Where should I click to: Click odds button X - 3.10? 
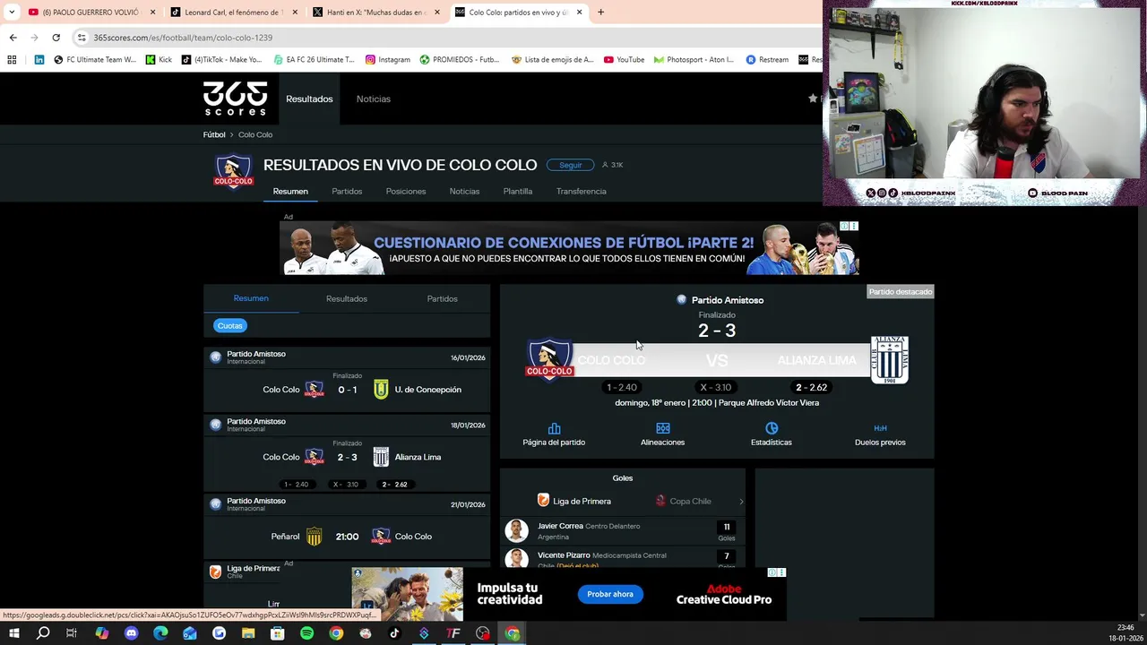point(716,387)
